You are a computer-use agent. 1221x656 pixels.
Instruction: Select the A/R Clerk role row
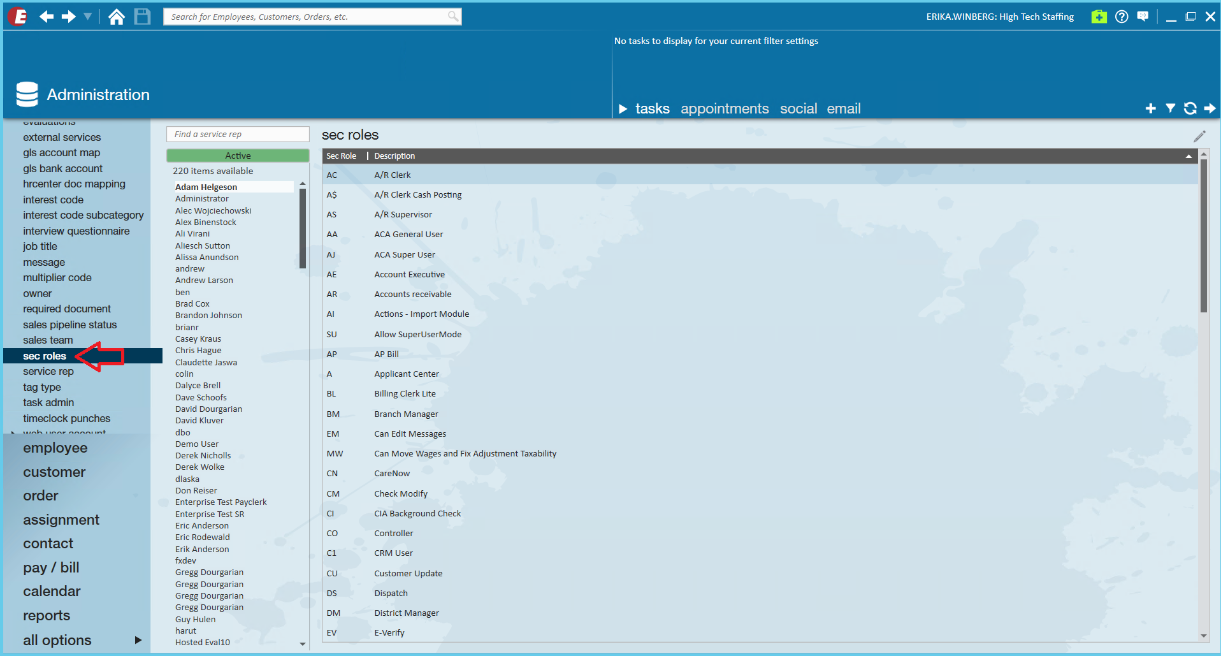pos(760,175)
